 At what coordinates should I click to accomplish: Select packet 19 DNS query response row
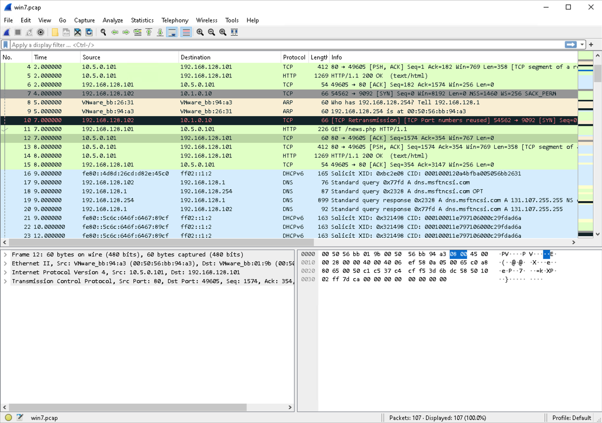click(x=289, y=200)
